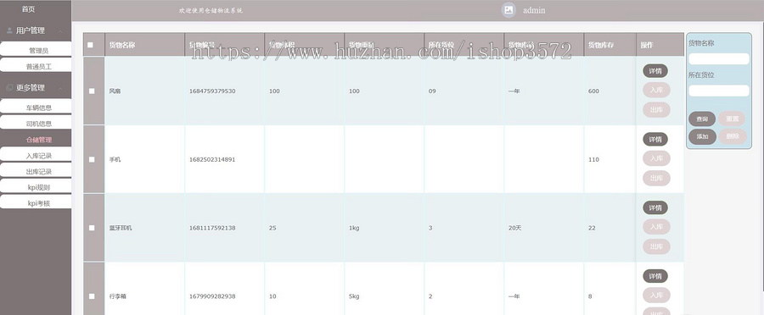Screen dimensions: 764x315
Task: Collapse the 更多管理 section chevron
Action: [x=60, y=88]
